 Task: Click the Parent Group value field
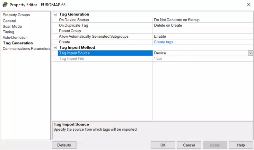pos(203,31)
